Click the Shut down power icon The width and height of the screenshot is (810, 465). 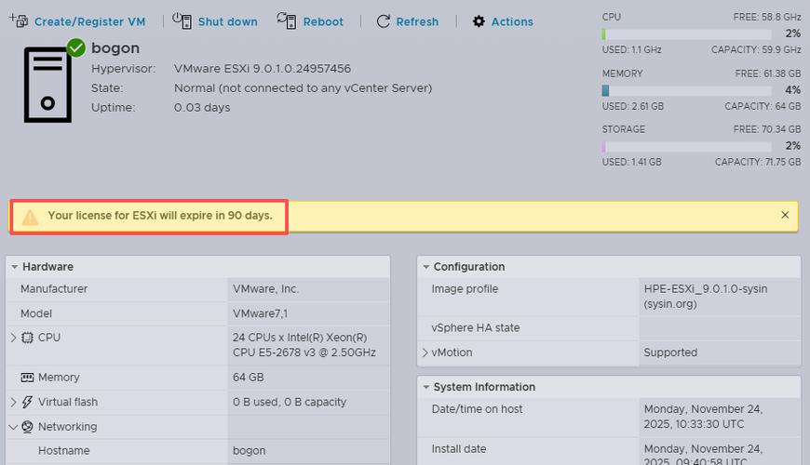pos(182,20)
